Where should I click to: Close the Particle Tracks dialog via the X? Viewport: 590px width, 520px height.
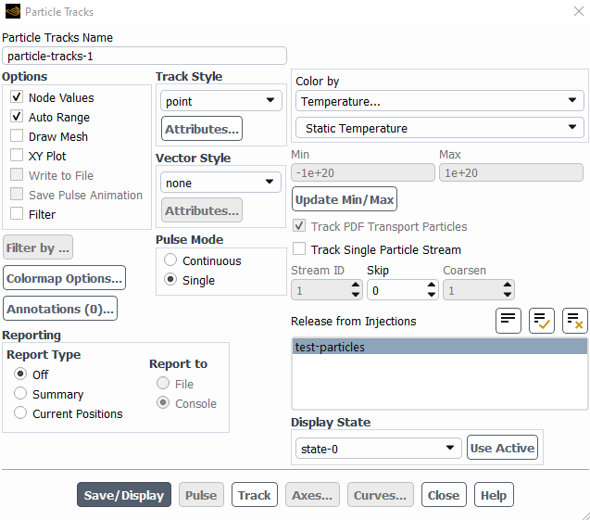pos(565,12)
